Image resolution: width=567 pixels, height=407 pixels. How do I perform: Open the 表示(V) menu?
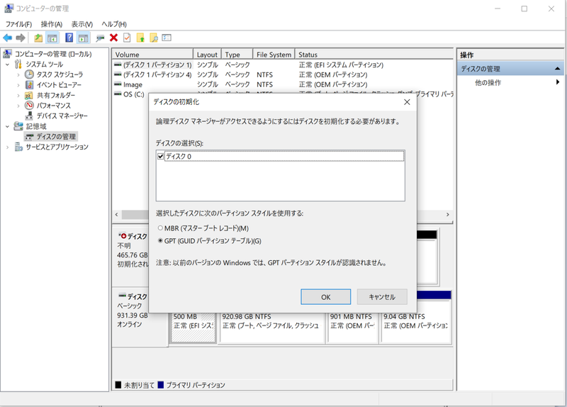(x=82, y=24)
